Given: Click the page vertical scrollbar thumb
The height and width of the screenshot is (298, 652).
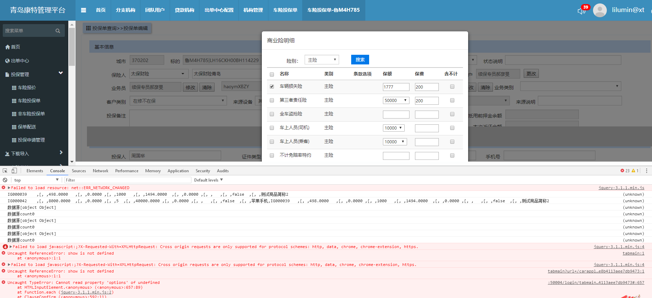Looking at the screenshot, I should point(72,47).
